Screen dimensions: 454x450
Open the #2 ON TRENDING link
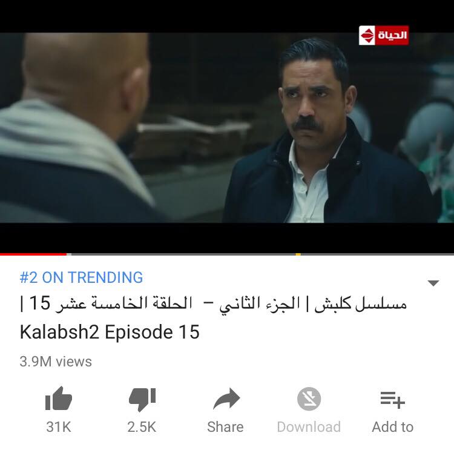(81, 277)
